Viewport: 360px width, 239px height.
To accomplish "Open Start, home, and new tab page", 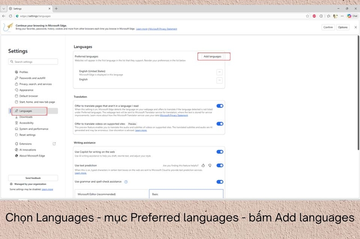I will point(37,102).
